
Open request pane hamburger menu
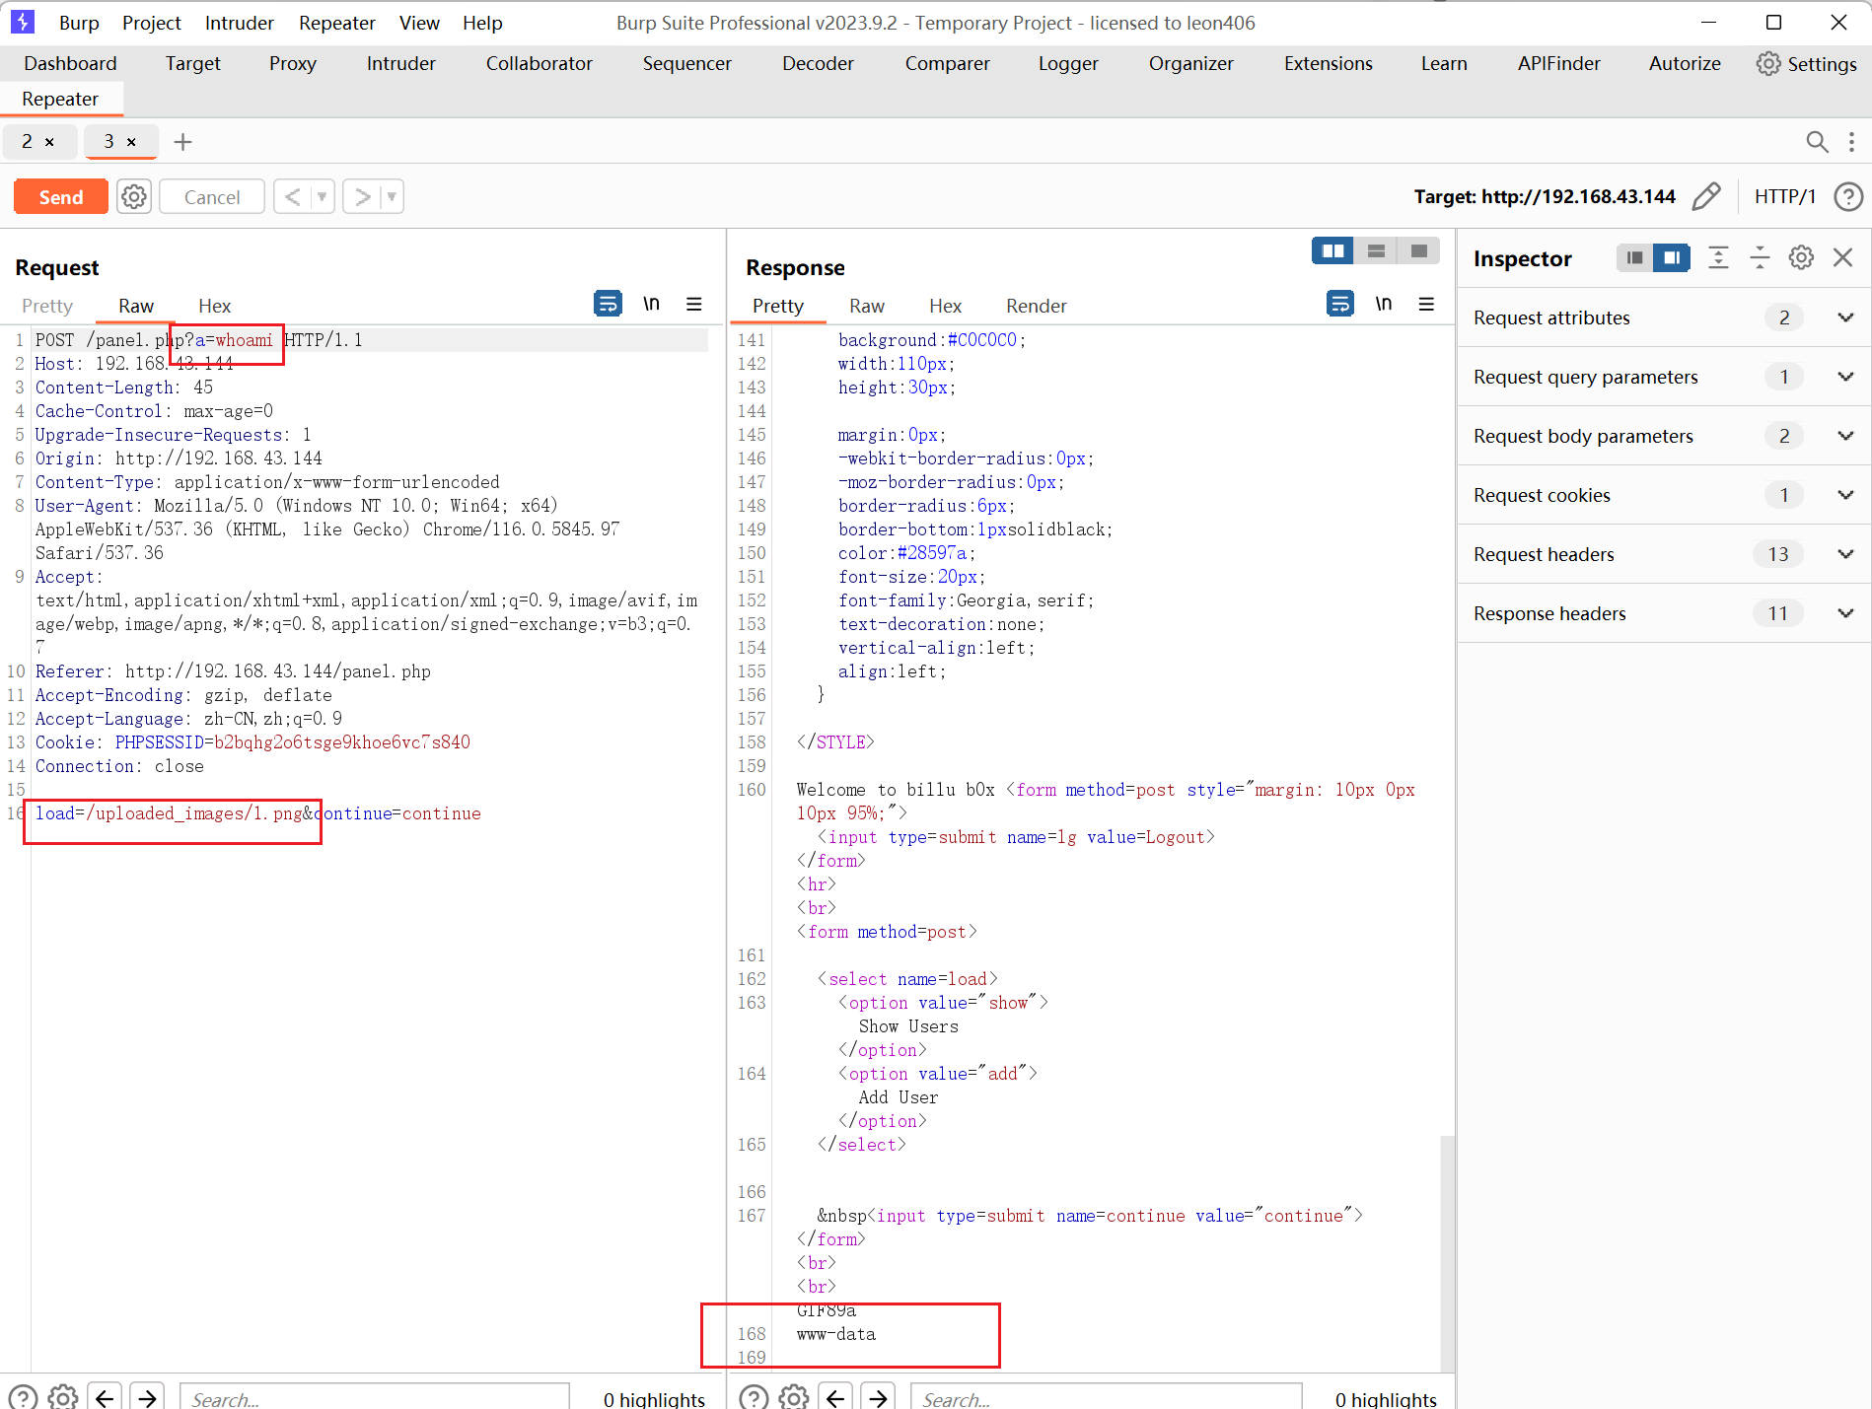click(x=694, y=304)
